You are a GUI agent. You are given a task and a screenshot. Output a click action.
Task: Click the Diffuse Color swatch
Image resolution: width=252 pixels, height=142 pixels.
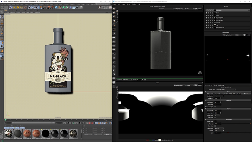(215, 121)
